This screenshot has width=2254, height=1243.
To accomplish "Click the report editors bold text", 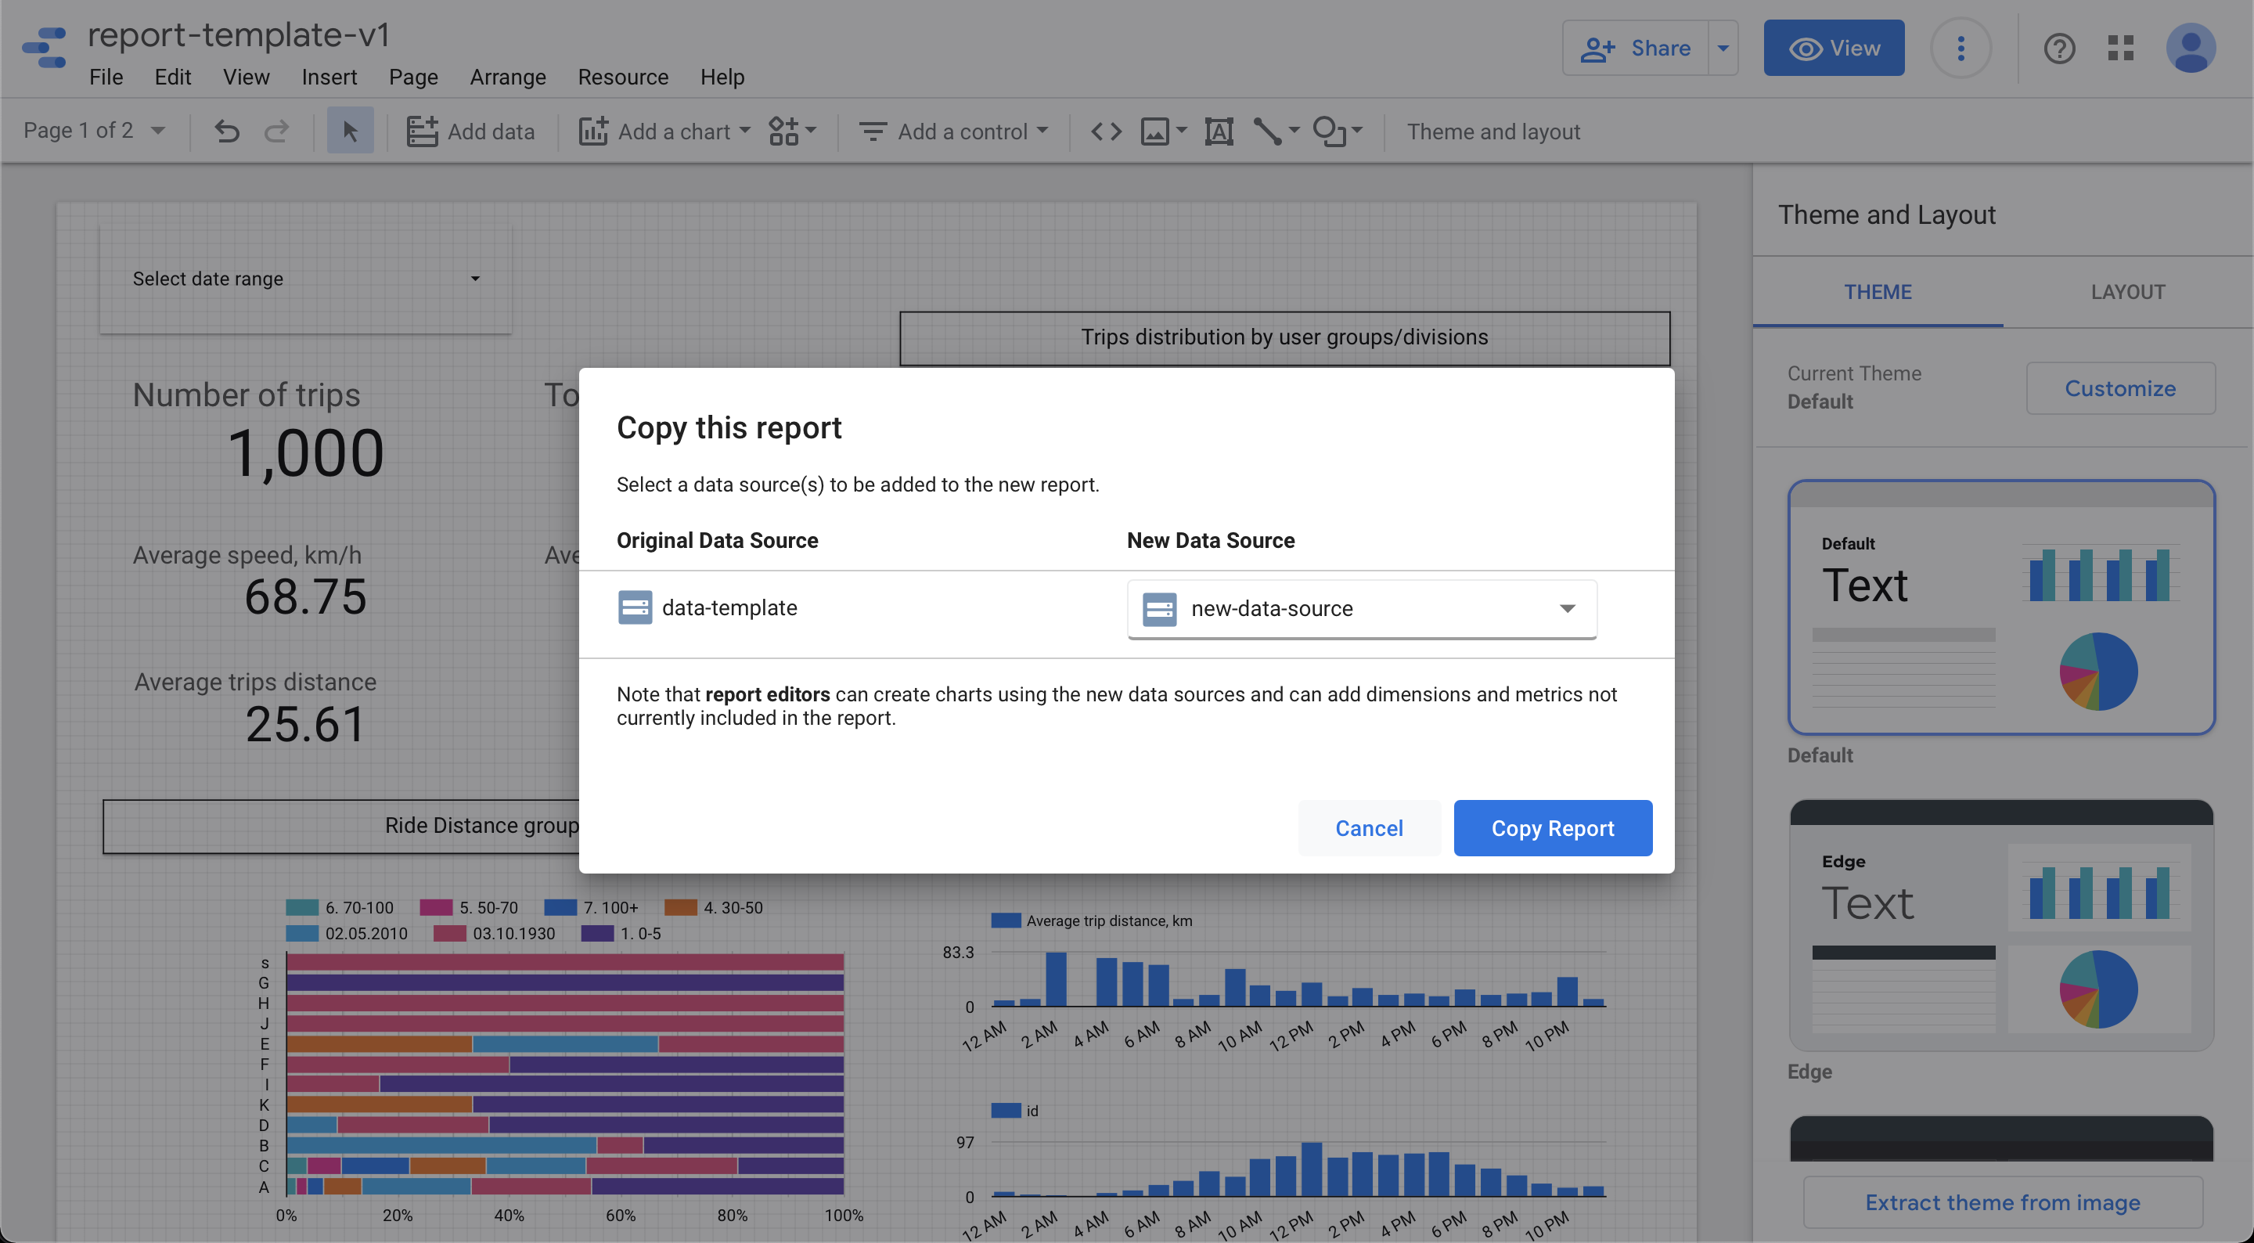I will click(767, 694).
